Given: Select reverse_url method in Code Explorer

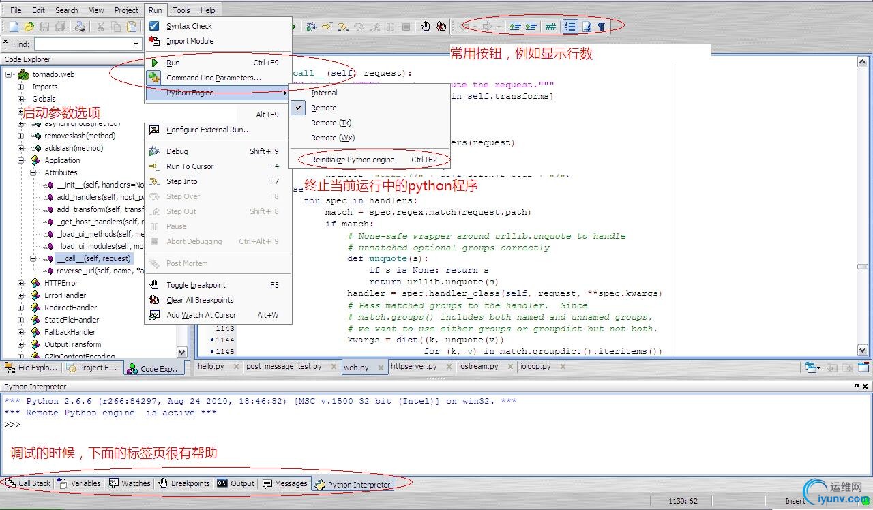Looking at the screenshot, I should 100,271.
